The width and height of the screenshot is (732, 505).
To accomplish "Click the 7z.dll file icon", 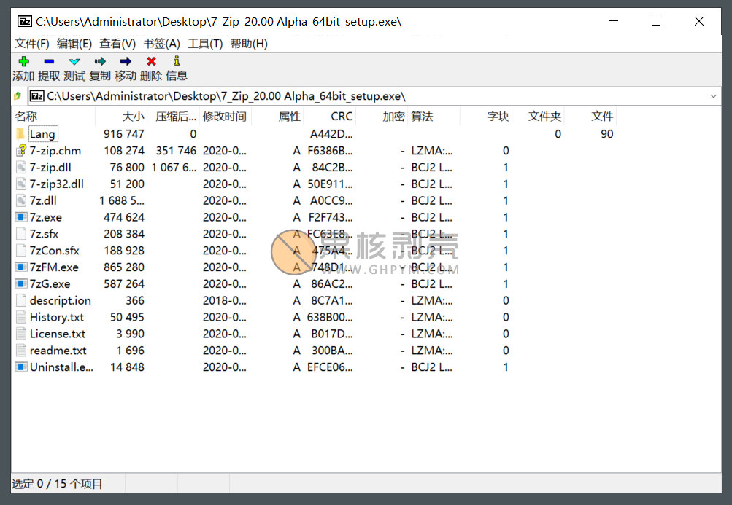I will 20,200.
